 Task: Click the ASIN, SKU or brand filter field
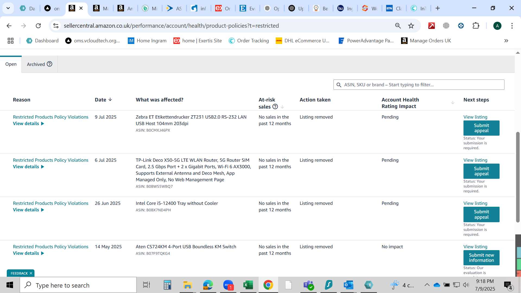click(419, 85)
